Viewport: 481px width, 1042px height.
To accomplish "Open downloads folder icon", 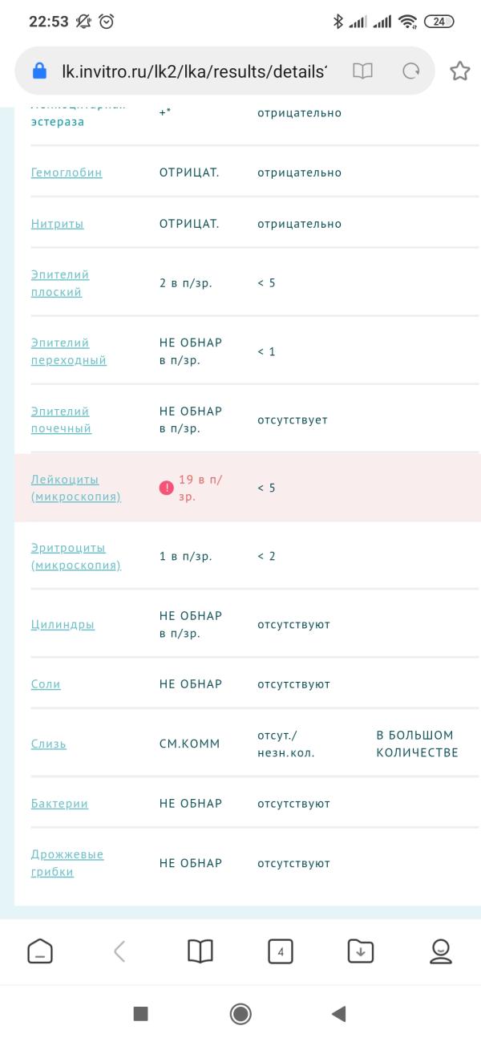I will 361,951.
